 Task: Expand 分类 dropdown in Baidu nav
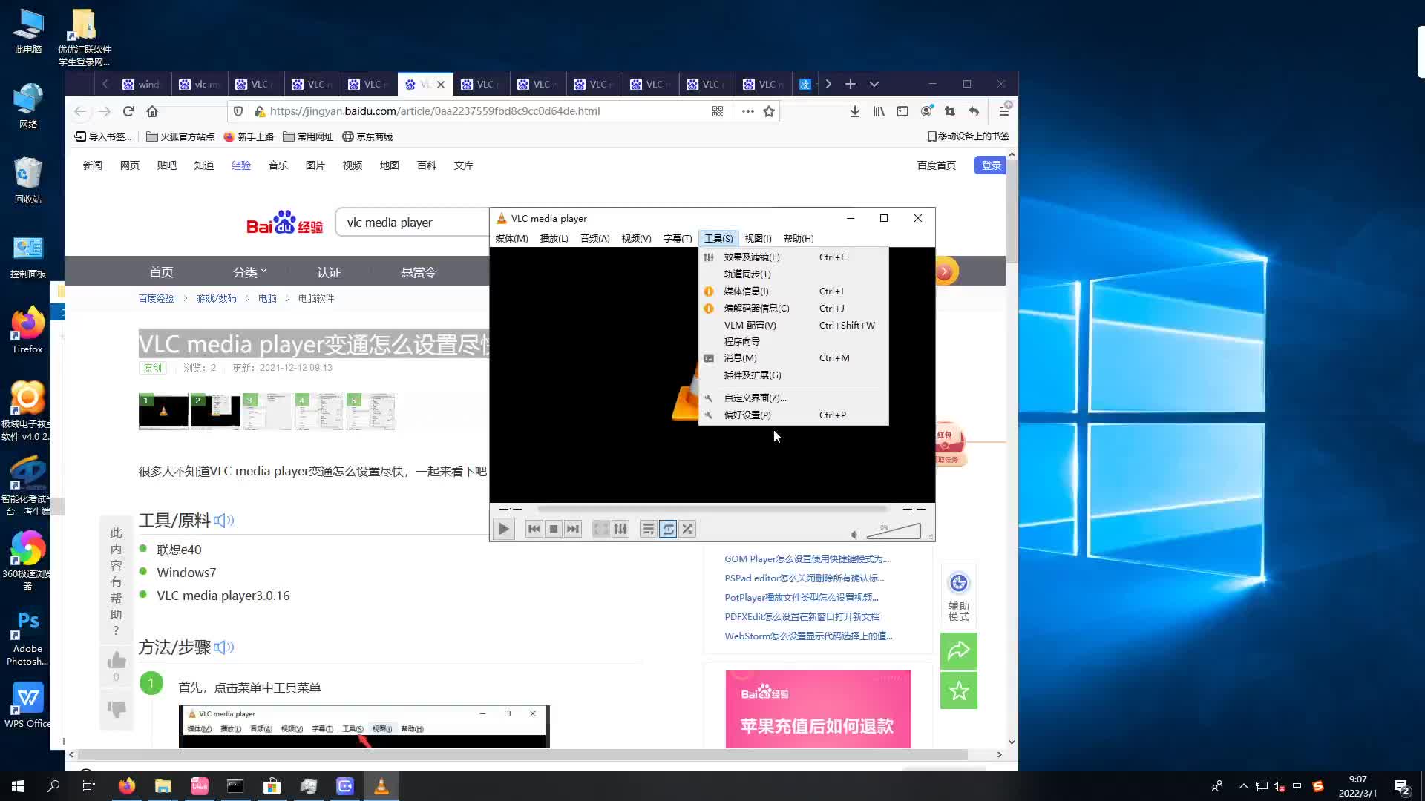point(249,272)
